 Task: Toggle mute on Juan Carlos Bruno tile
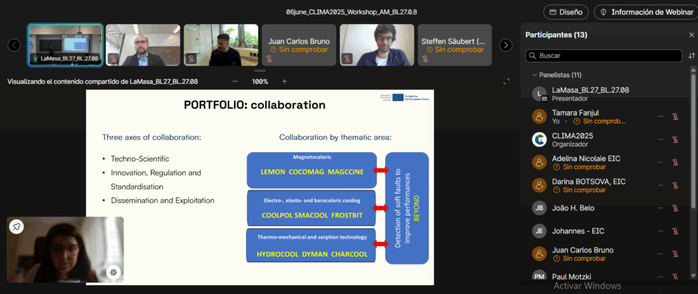tap(269, 59)
